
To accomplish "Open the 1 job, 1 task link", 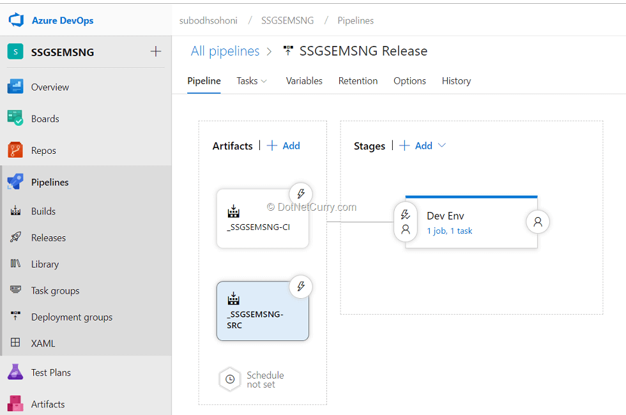I will click(450, 230).
